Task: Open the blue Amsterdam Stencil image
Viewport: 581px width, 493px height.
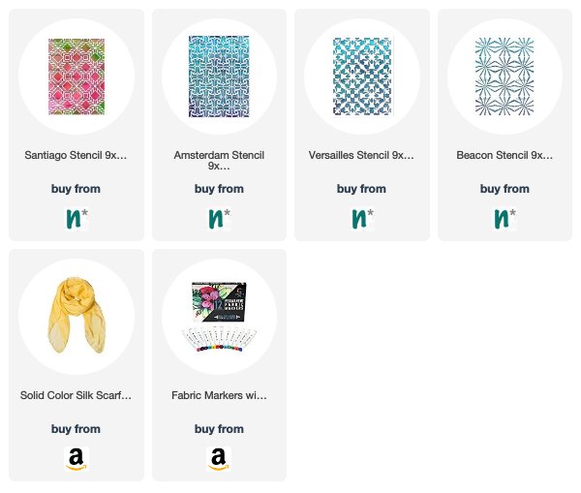Action: 219,77
